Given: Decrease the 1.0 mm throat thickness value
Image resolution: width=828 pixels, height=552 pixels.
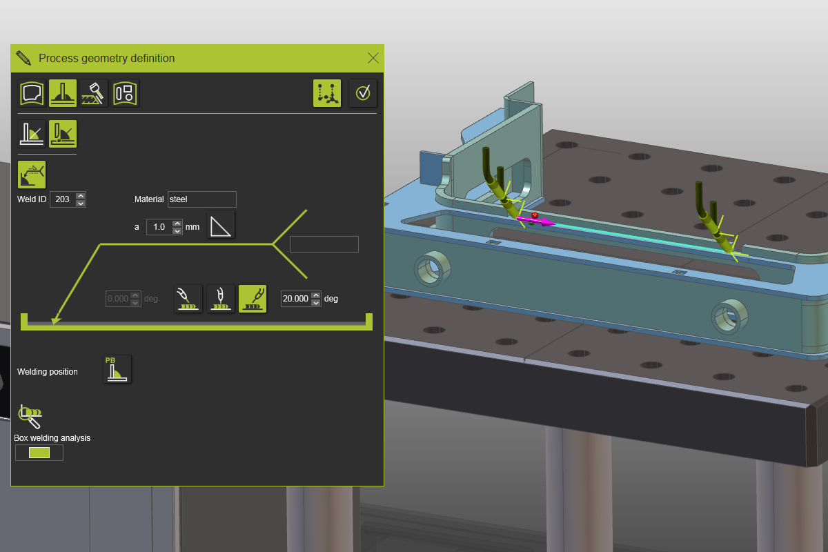Looking at the screenshot, I should [177, 230].
